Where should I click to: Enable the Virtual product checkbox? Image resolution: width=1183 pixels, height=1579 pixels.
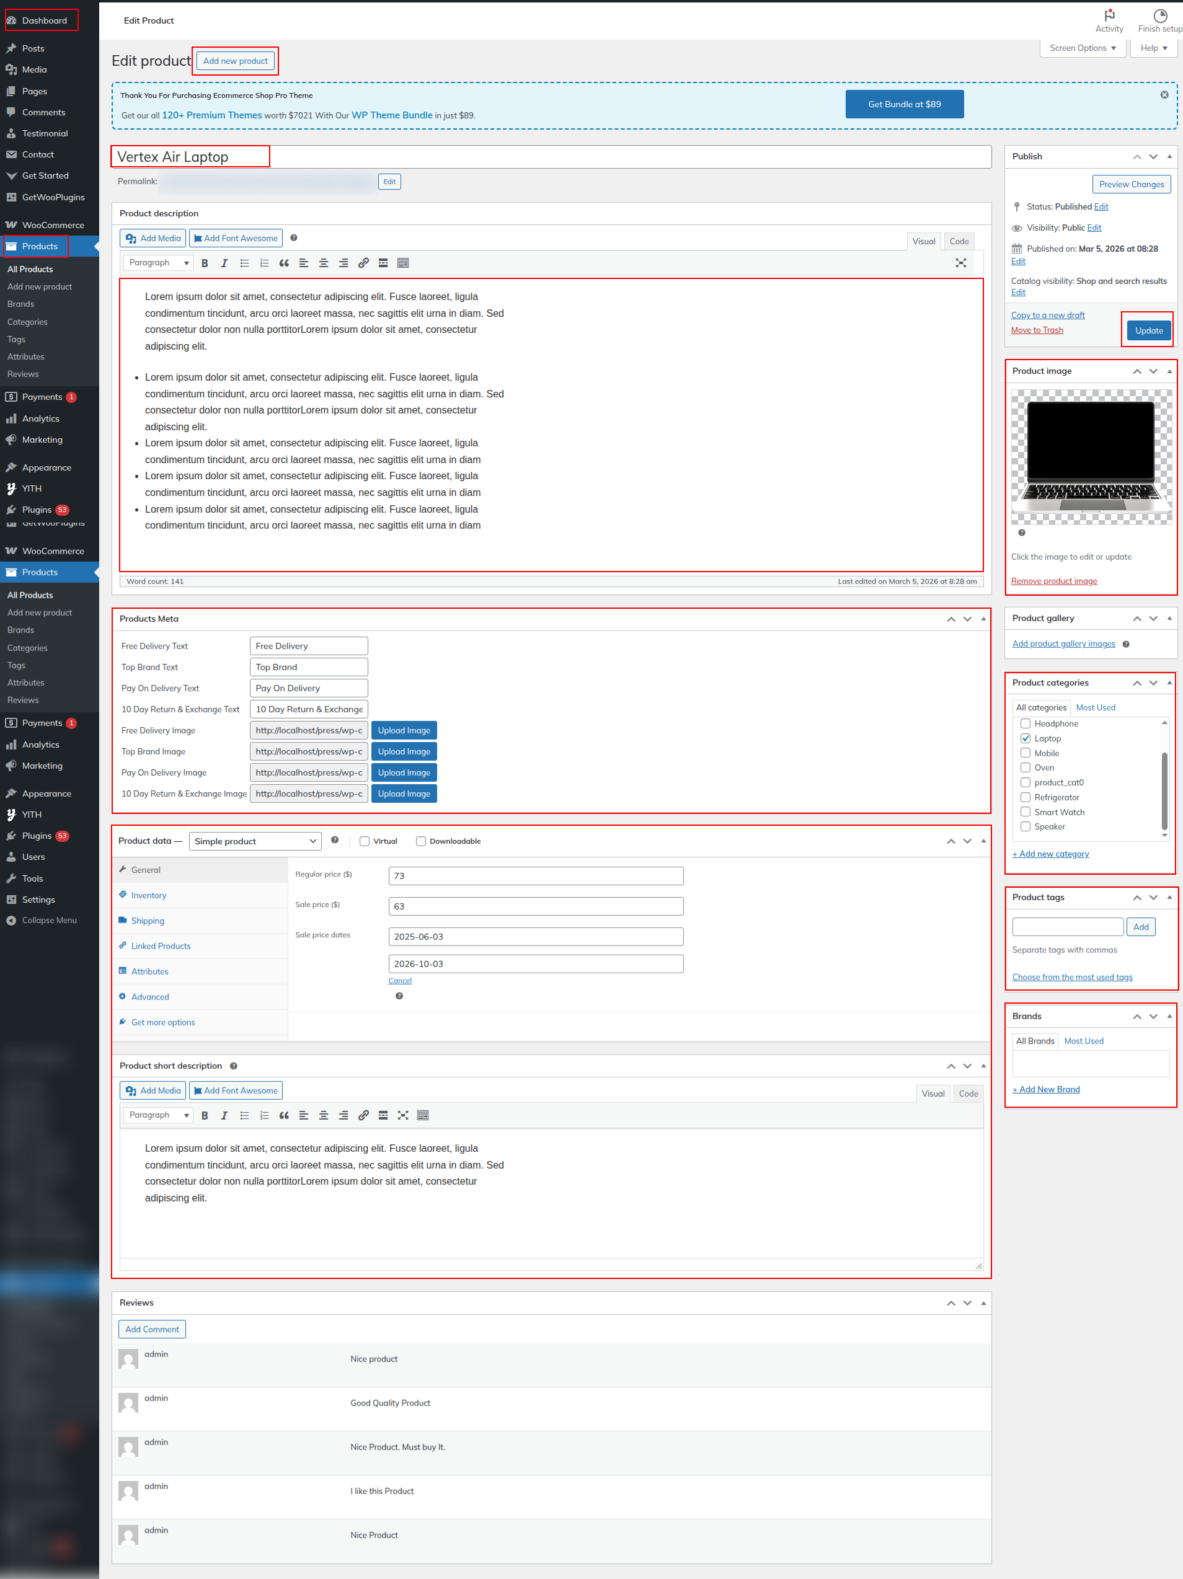365,841
